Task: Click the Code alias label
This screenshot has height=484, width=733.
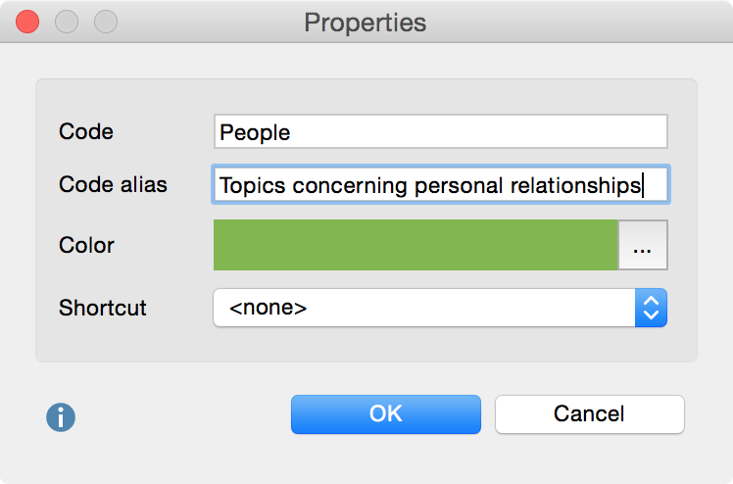Action: 113,184
